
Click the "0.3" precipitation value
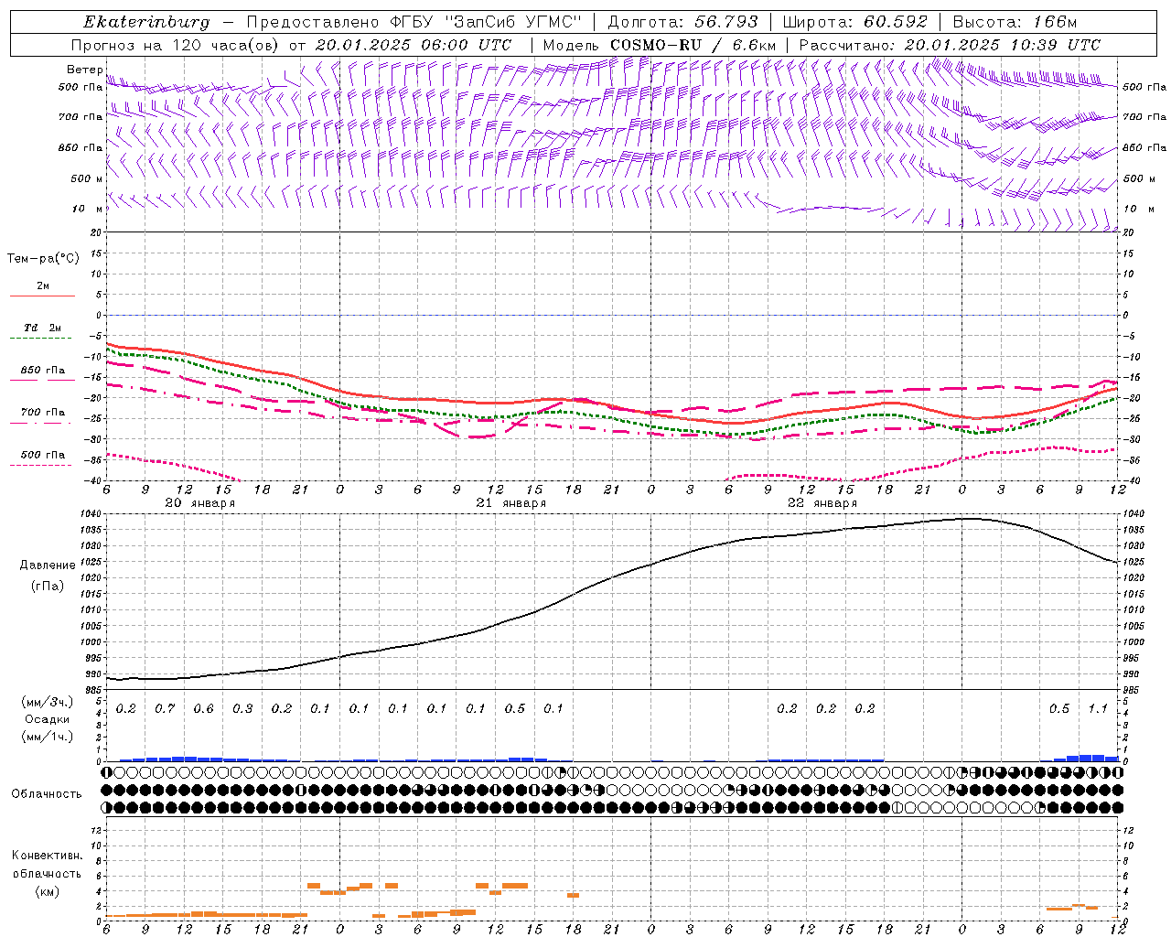[x=242, y=709]
